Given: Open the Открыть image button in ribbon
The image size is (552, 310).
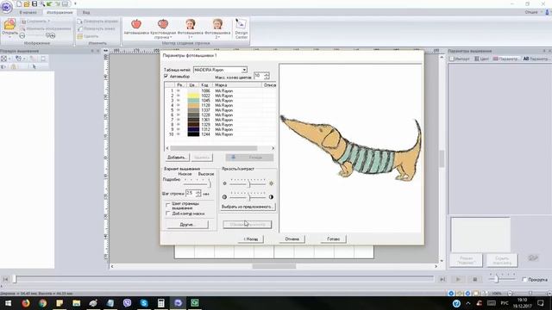Looking at the screenshot, I should click(x=9, y=28).
